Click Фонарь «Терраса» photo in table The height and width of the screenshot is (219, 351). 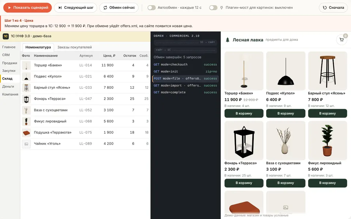point(26,99)
